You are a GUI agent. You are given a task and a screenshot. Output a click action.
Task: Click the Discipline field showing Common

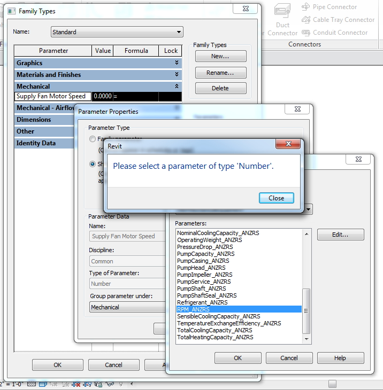[127, 261]
